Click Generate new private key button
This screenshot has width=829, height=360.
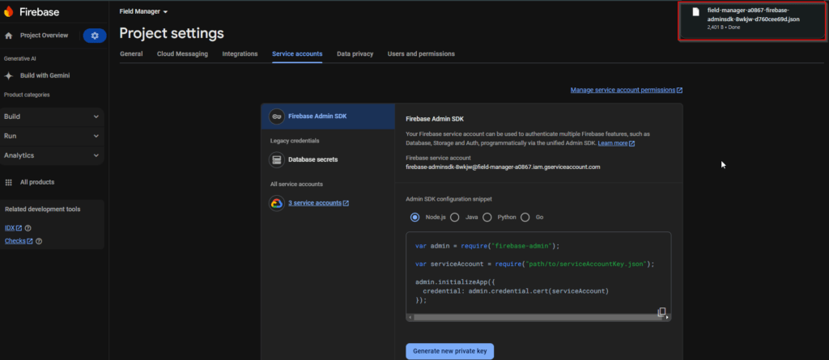click(x=450, y=351)
